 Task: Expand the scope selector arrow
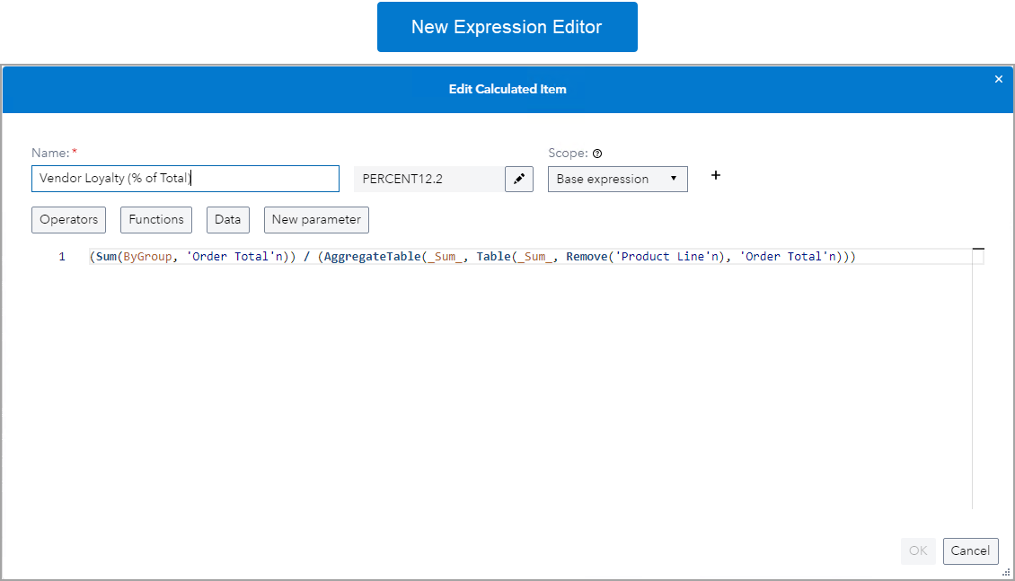[673, 179]
